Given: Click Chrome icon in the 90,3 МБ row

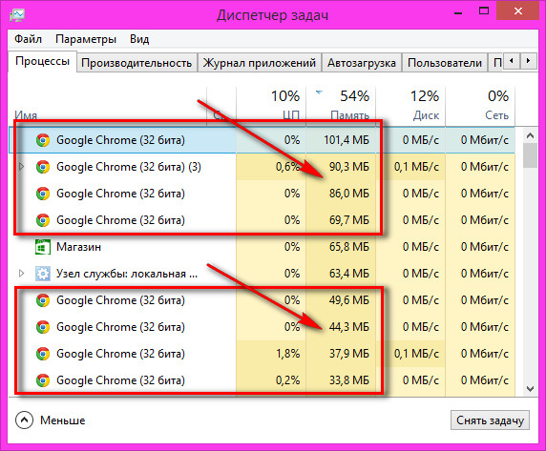Looking at the screenshot, I should click(43, 167).
